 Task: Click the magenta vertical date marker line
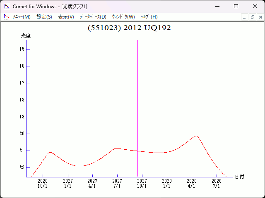137,108
